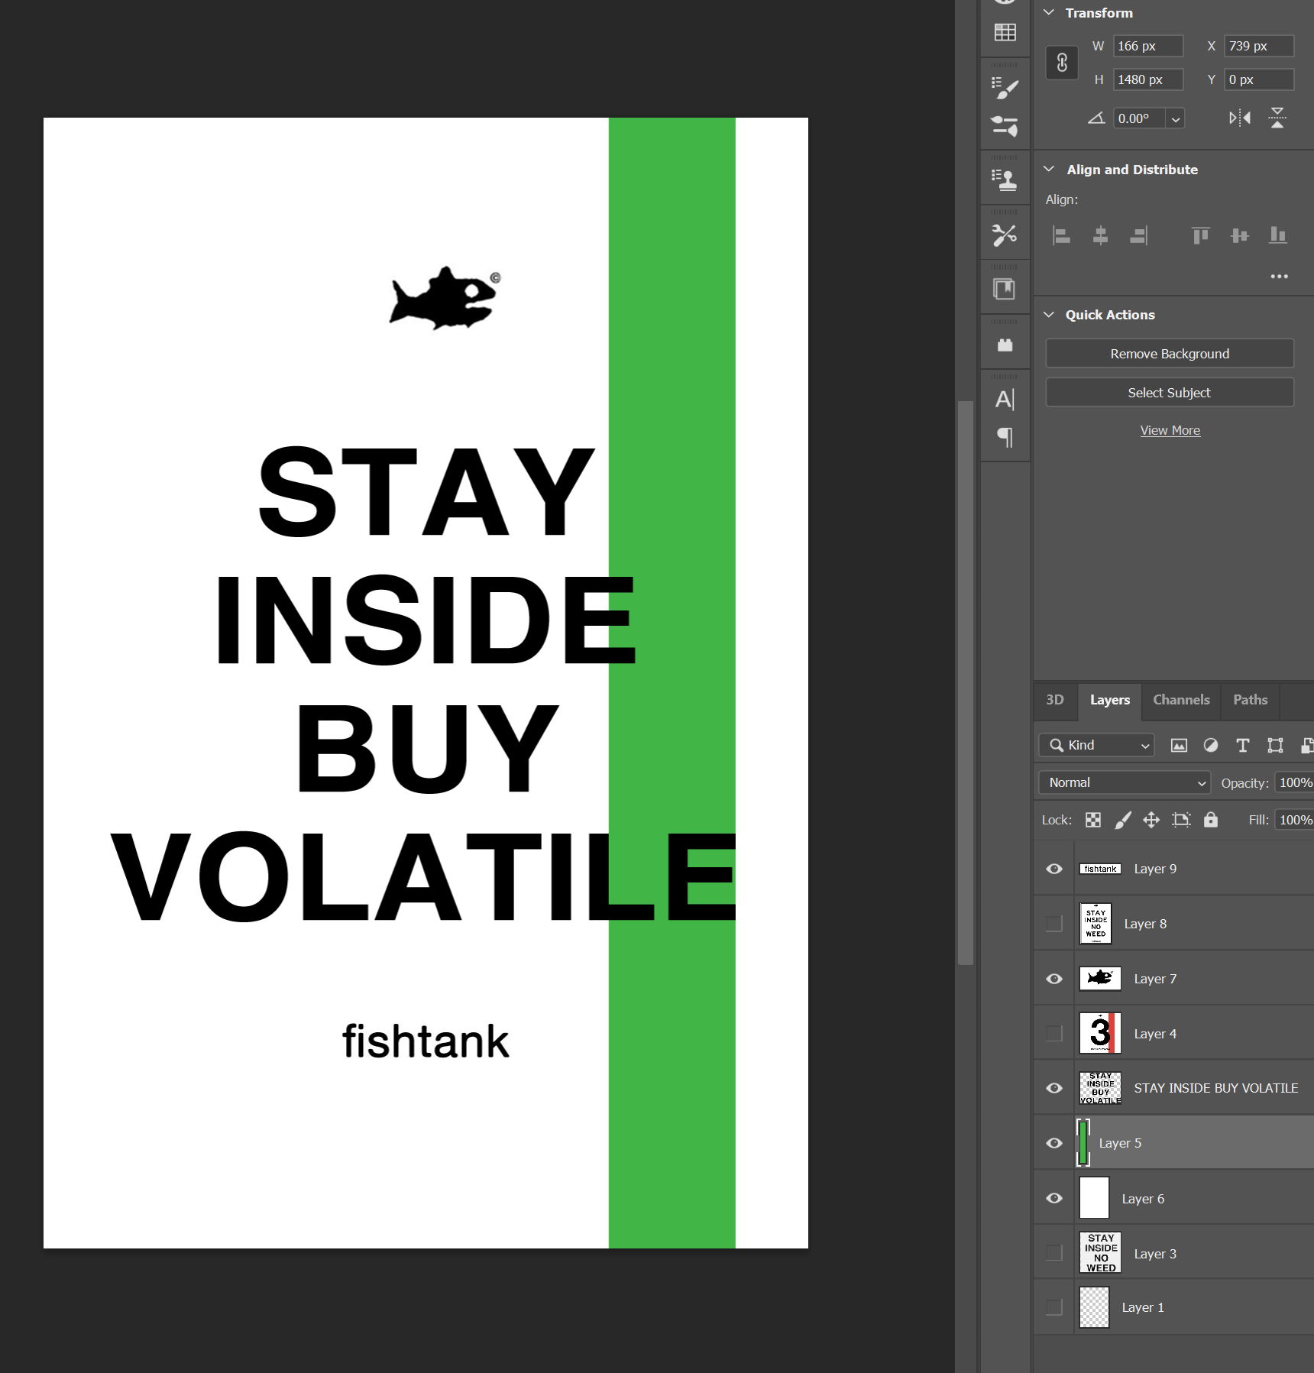Click the rotation angle icon

click(x=1096, y=118)
